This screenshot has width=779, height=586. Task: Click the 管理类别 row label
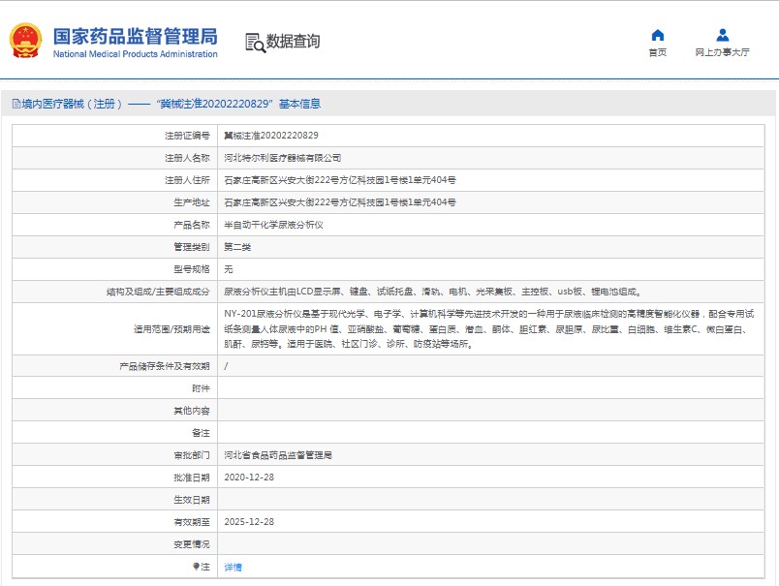tap(192, 247)
